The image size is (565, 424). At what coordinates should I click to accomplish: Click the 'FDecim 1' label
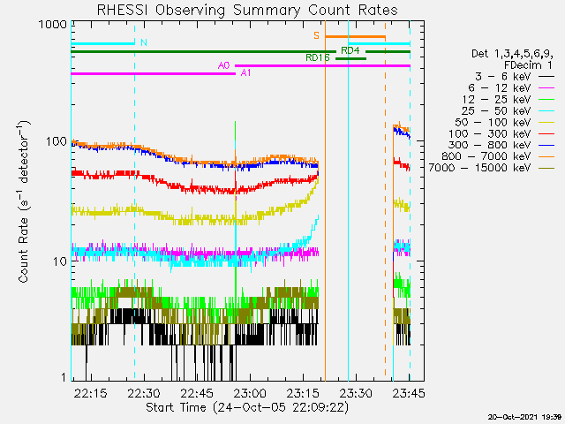click(528, 65)
